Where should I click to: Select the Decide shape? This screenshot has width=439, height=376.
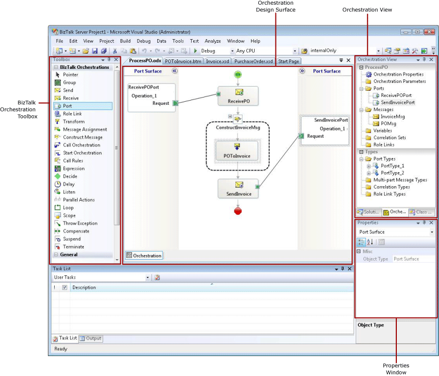pyautogui.click(x=83, y=176)
